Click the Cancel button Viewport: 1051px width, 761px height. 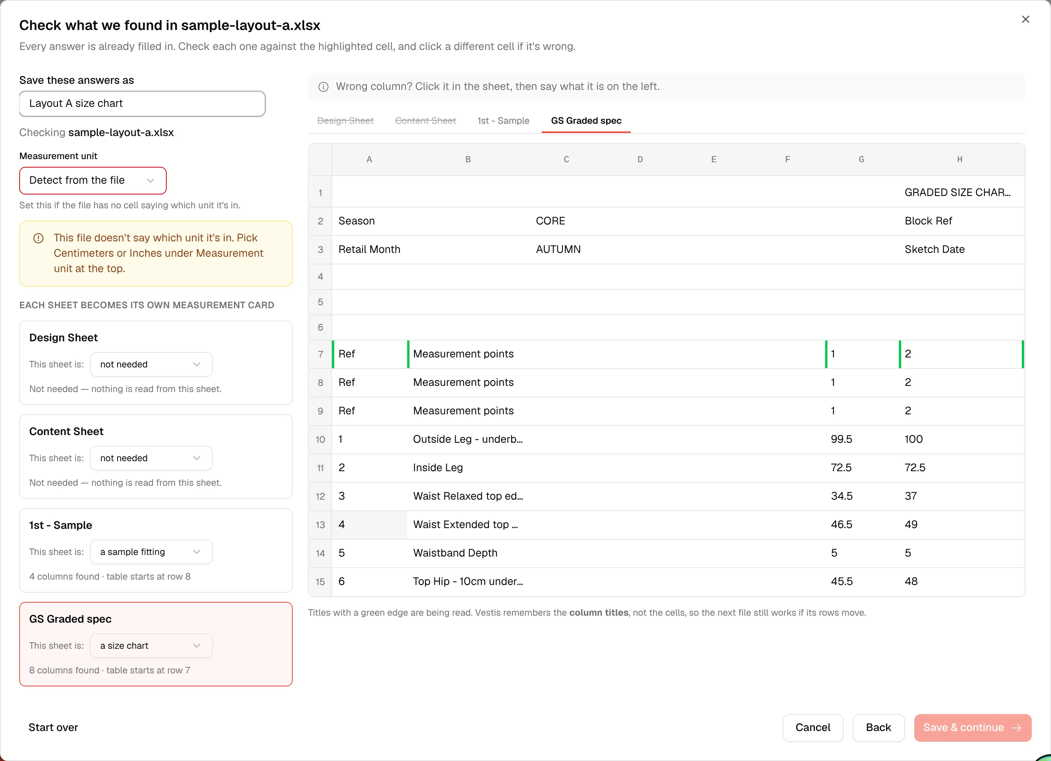(813, 728)
